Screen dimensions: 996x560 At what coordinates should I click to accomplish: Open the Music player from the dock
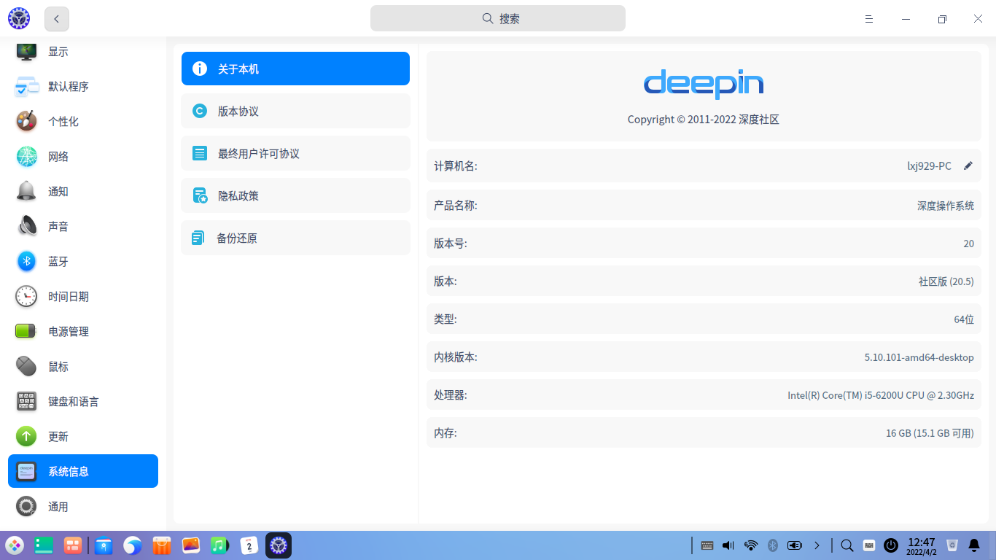click(220, 545)
